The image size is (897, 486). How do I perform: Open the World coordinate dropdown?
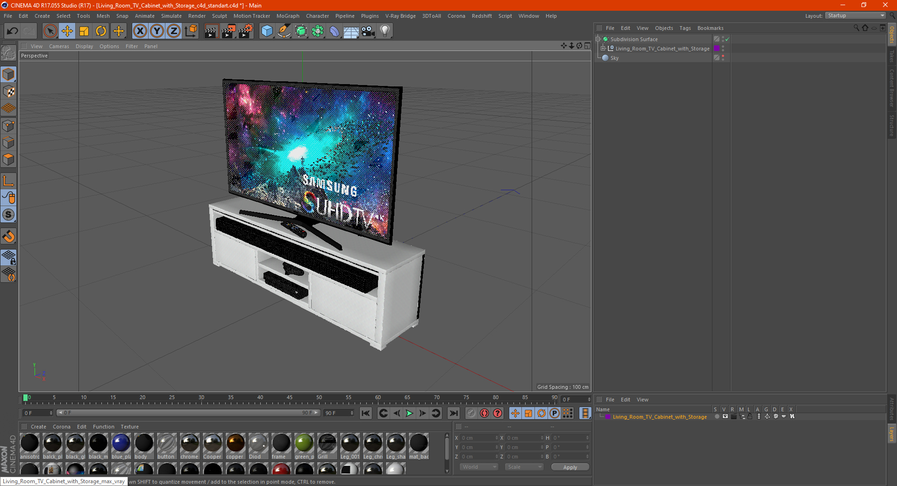point(478,467)
